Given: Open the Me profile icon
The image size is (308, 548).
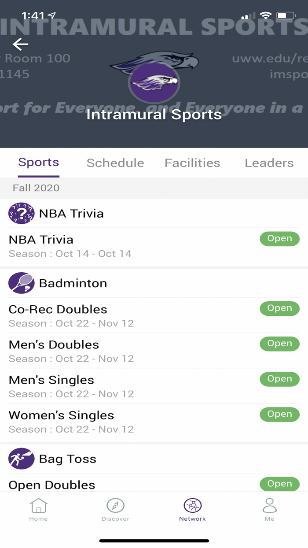Looking at the screenshot, I should coord(269,507).
